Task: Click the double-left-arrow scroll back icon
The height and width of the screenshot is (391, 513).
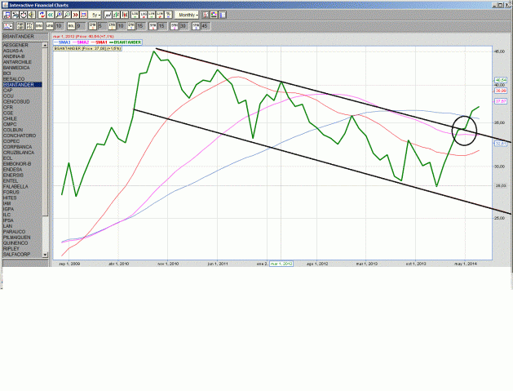Action: (x=51, y=15)
